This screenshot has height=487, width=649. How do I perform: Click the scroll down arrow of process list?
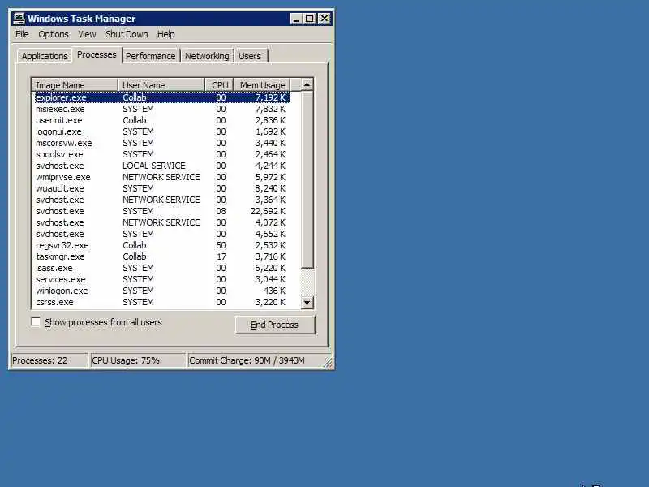tap(307, 302)
